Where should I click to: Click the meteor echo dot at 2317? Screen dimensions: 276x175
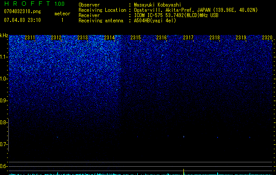184,136
